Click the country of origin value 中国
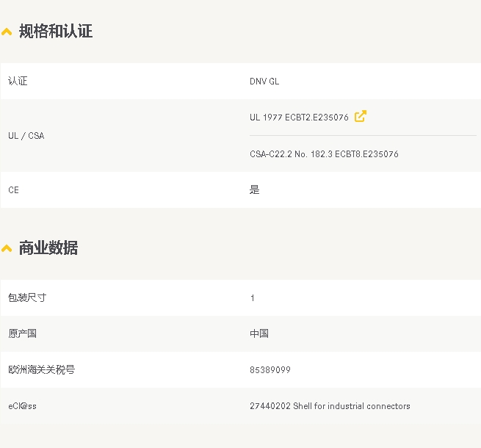 259,333
